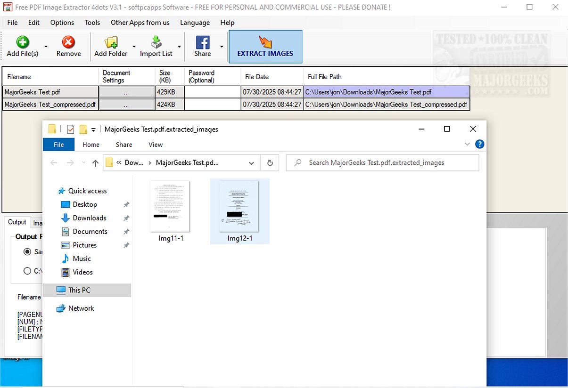The height and width of the screenshot is (388, 568).
Task: Click the Explorer Forward arrow
Action: coord(70,163)
